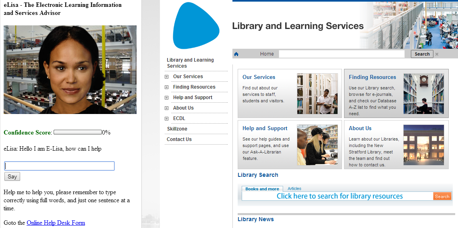This screenshot has height=228, width=458.
Task: Click the x icon beside Search button
Action: pyautogui.click(x=437, y=54)
